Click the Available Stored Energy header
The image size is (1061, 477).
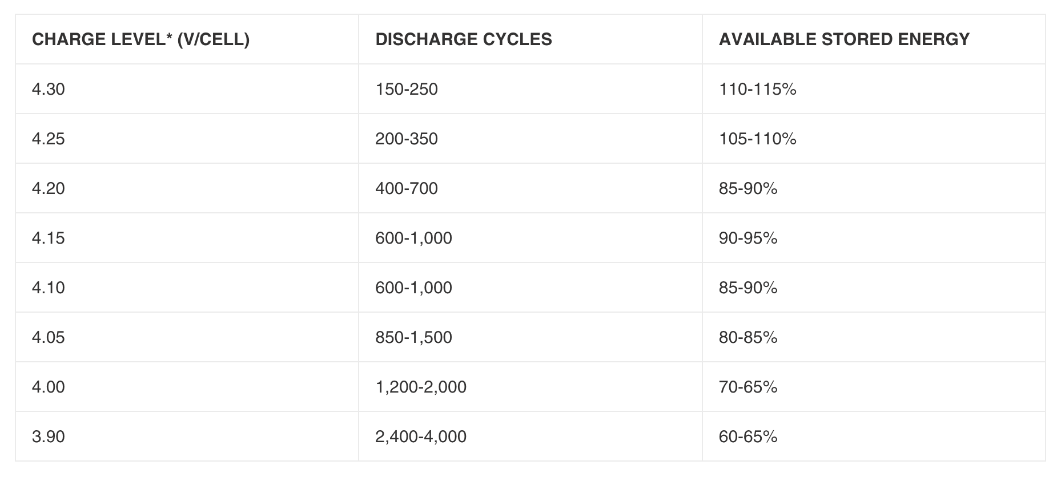click(x=874, y=39)
